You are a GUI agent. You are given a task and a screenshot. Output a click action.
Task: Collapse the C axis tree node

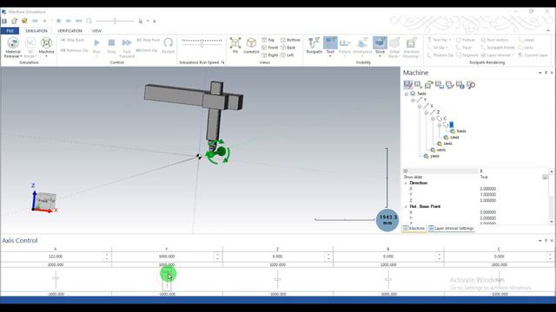tap(433, 119)
